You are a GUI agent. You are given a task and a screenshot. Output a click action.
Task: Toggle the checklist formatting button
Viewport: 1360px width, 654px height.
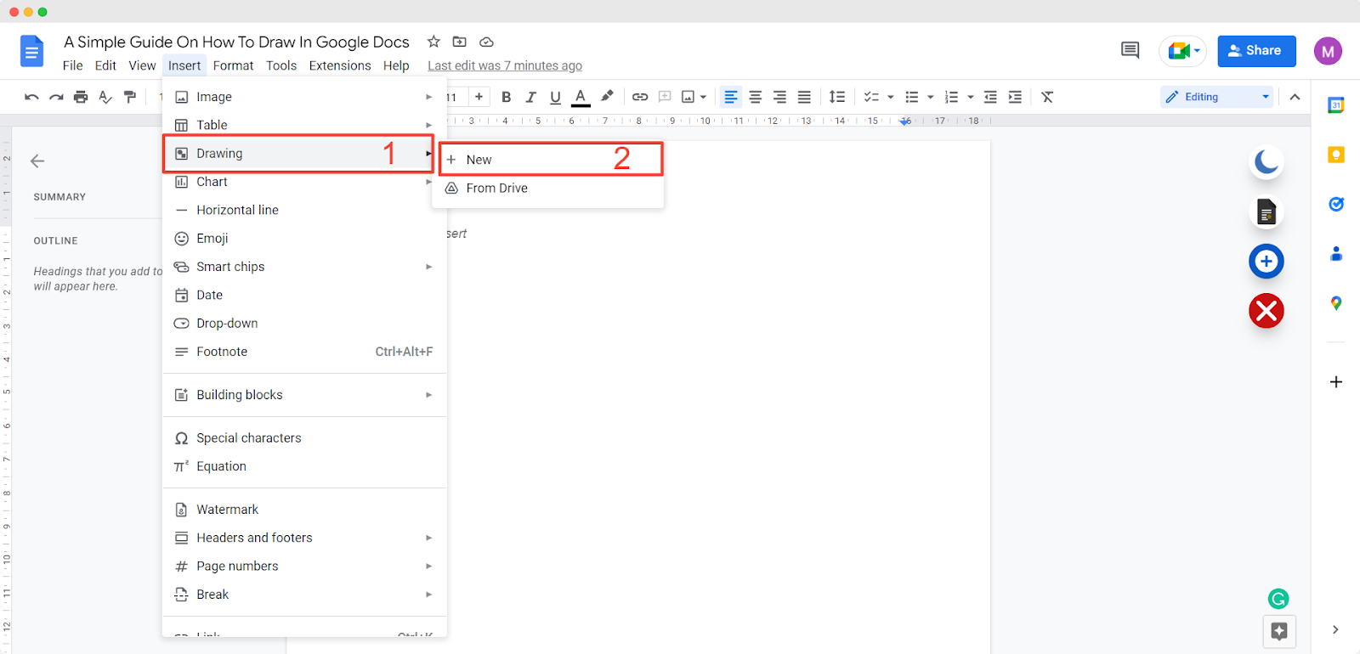tap(871, 97)
